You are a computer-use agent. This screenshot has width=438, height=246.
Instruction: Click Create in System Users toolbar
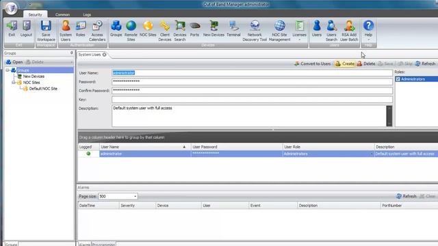345,64
